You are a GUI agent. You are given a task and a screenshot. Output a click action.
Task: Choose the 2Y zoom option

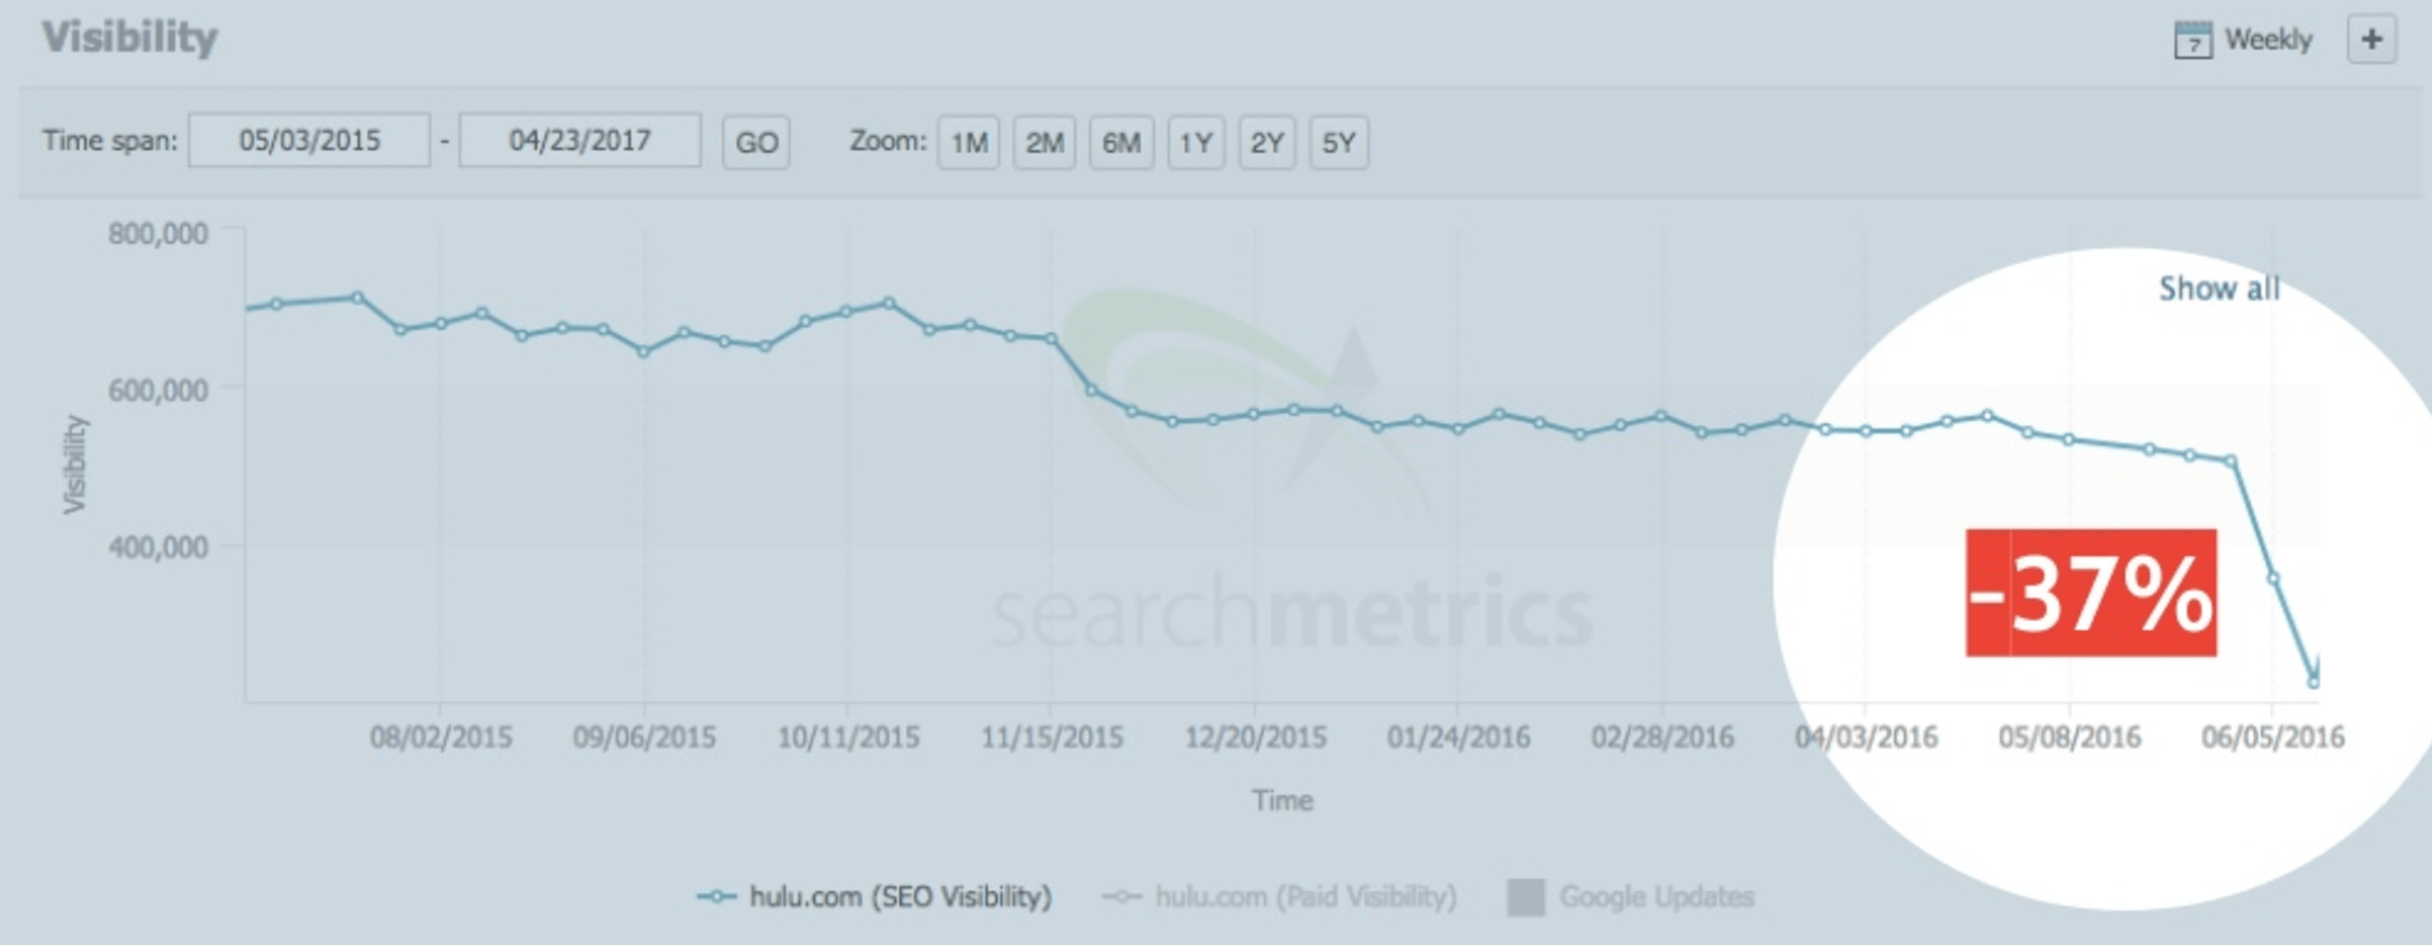coord(1266,143)
